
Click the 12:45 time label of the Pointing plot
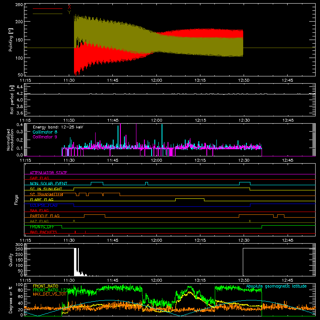[288, 80]
